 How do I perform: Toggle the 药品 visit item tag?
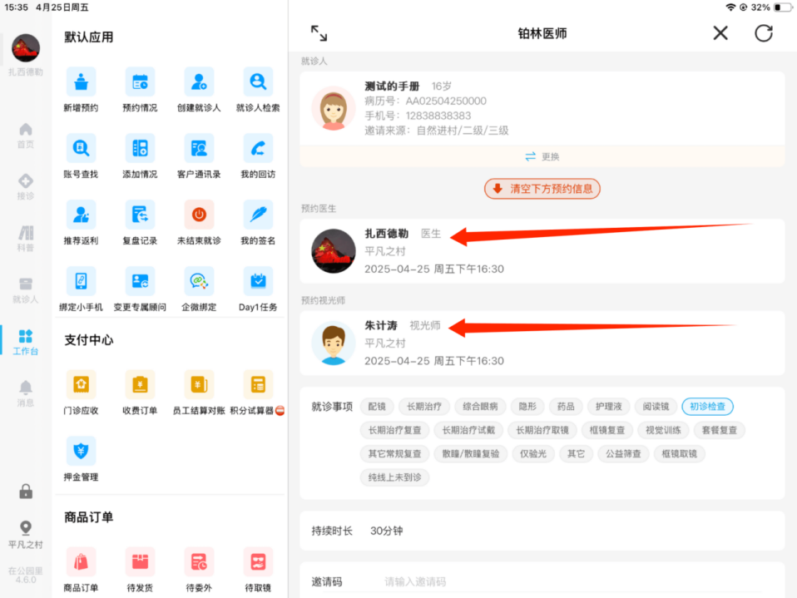pos(566,407)
